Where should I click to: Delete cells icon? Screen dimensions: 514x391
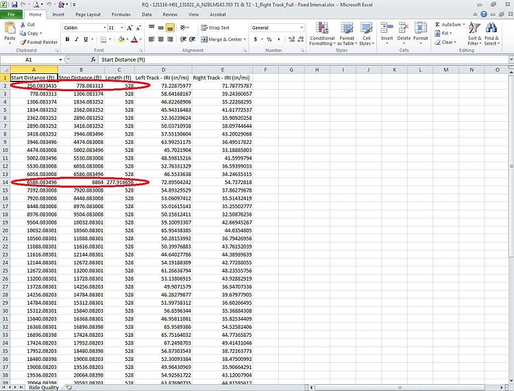click(404, 28)
